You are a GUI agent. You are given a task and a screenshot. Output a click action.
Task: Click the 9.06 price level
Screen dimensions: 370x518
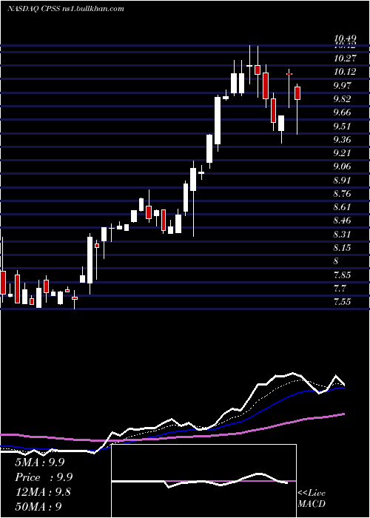(343, 166)
